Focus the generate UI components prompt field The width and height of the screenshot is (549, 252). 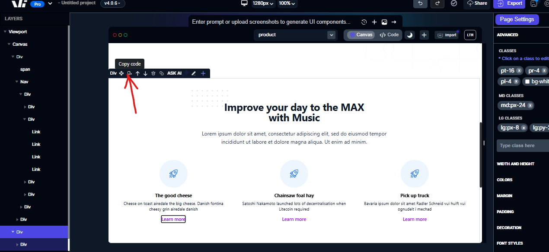click(x=271, y=22)
